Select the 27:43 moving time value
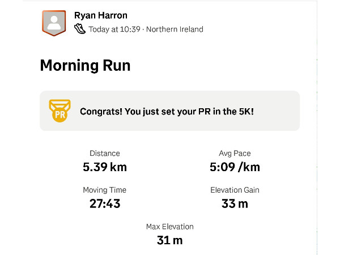Viewport: 340px width, 255px height. (x=105, y=203)
